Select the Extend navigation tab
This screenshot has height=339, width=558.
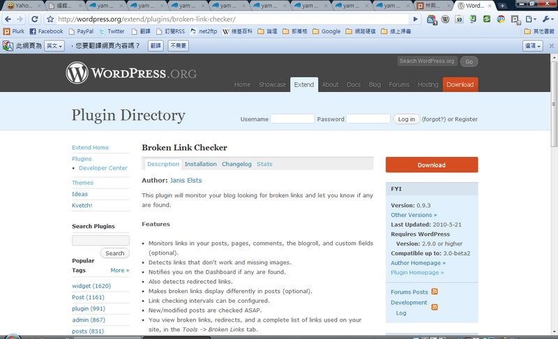click(304, 84)
